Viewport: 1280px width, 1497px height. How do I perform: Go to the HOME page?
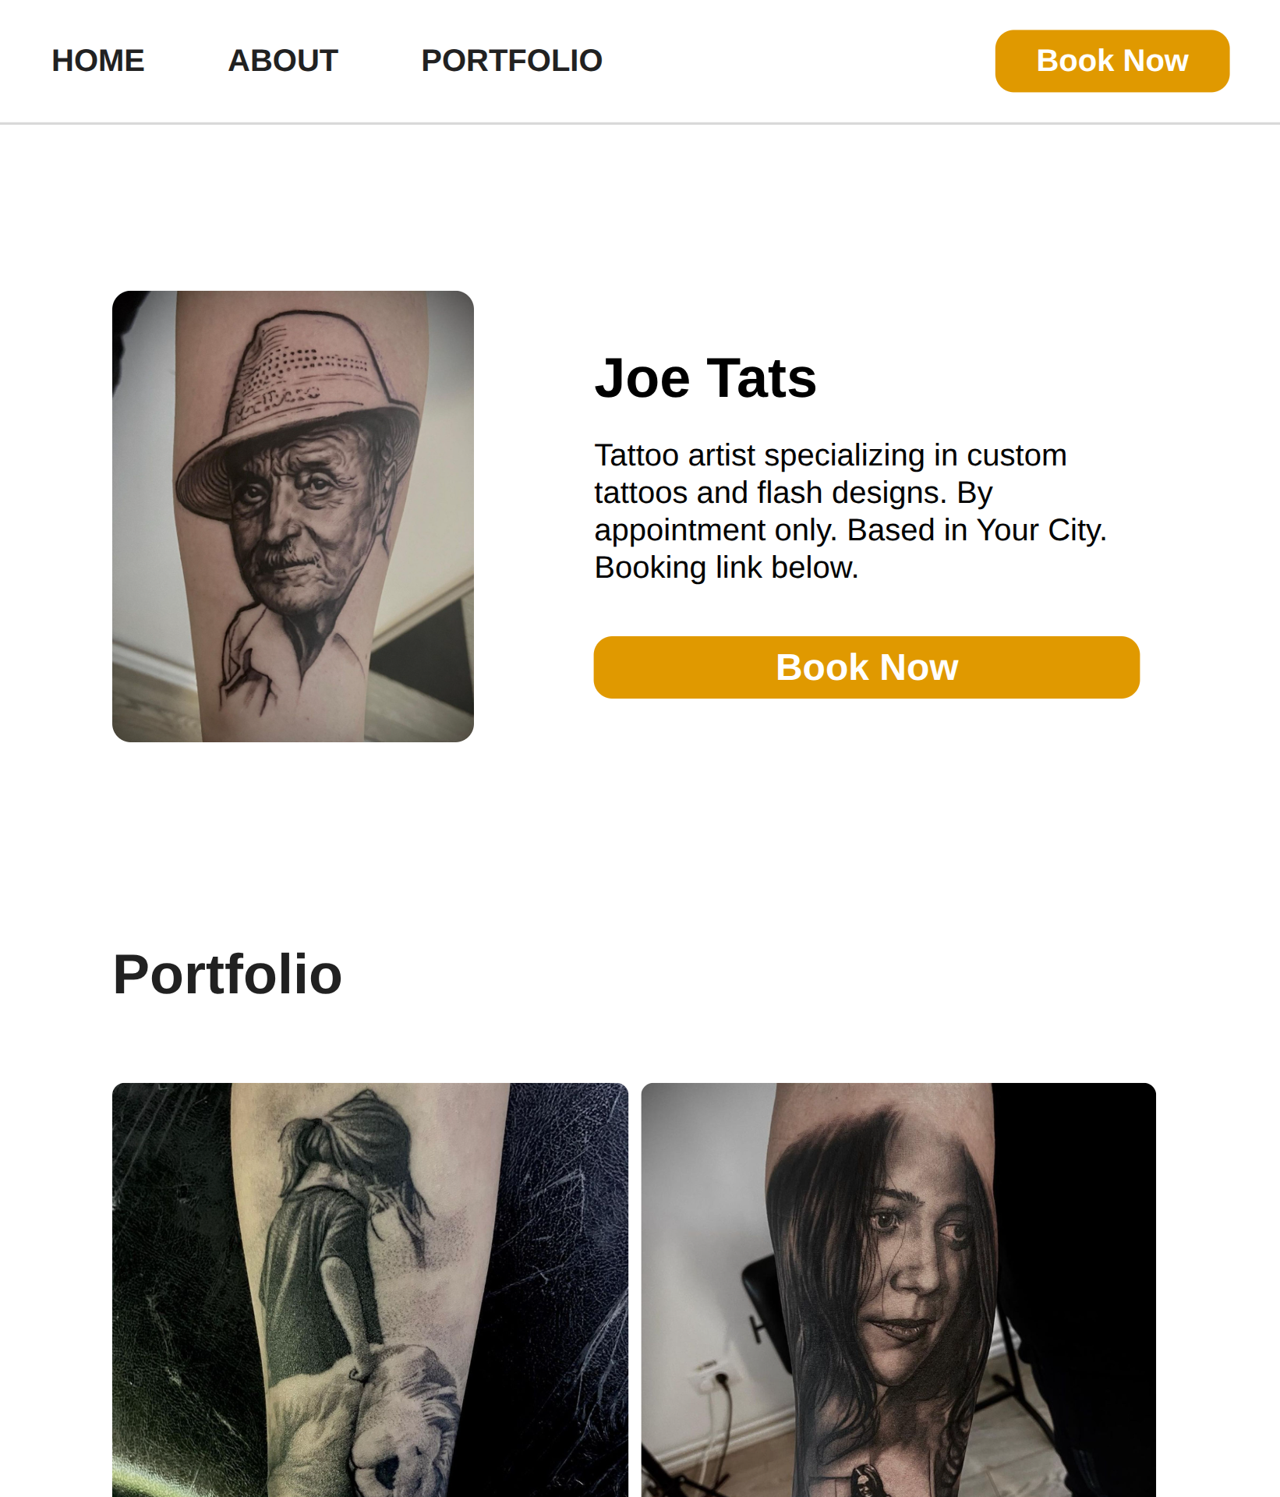click(98, 61)
